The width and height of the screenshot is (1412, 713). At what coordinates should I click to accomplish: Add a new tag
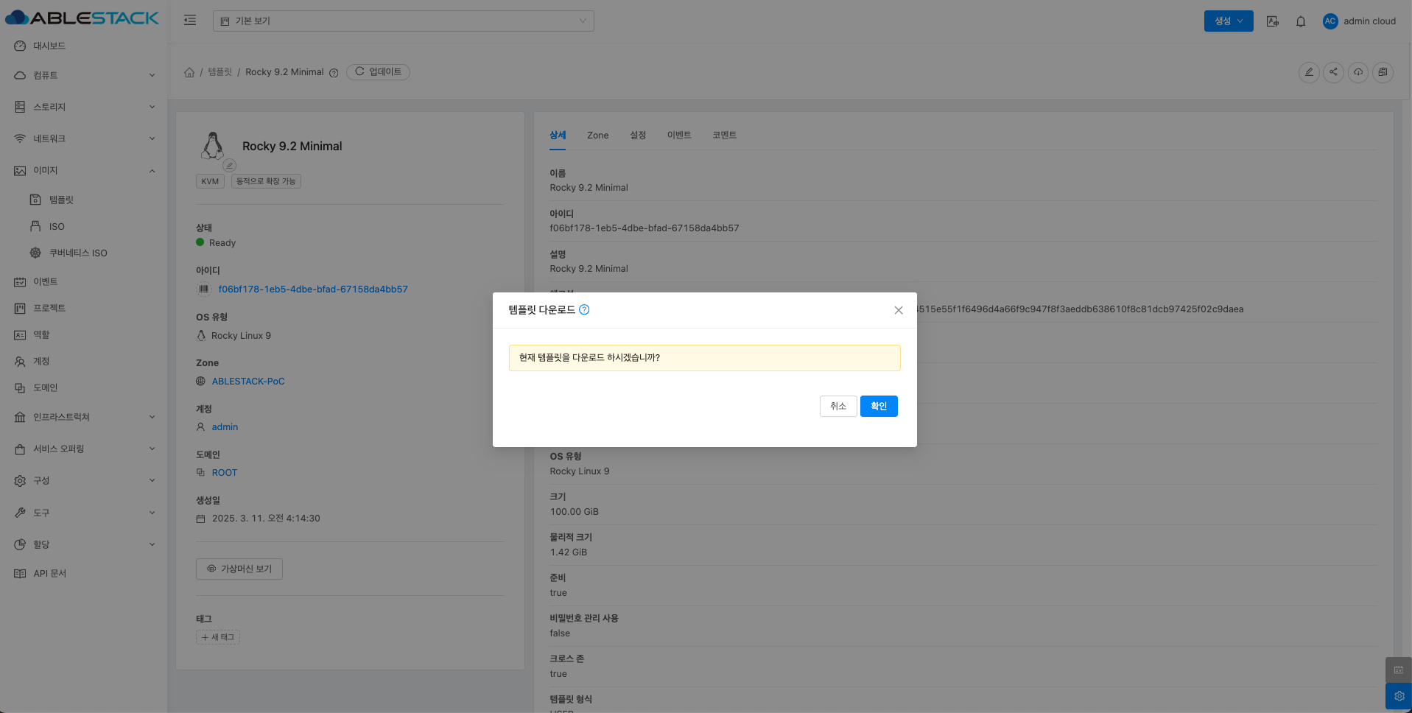click(x=218, y=637)
